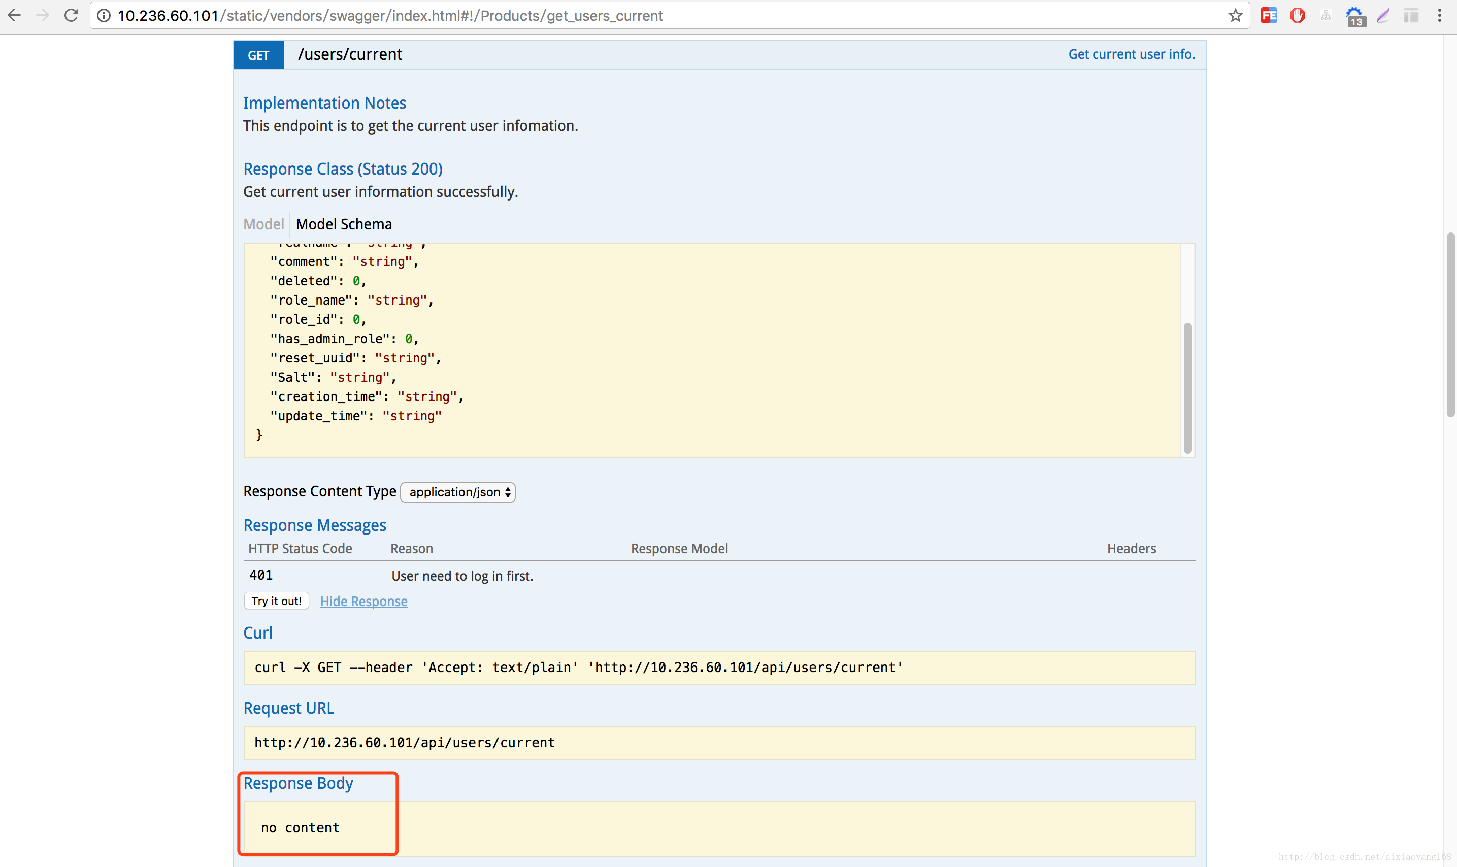Click the "reset_uuid": "string" schema line
The width and height of the screenshot is (1457, 867).
[355, 358]
